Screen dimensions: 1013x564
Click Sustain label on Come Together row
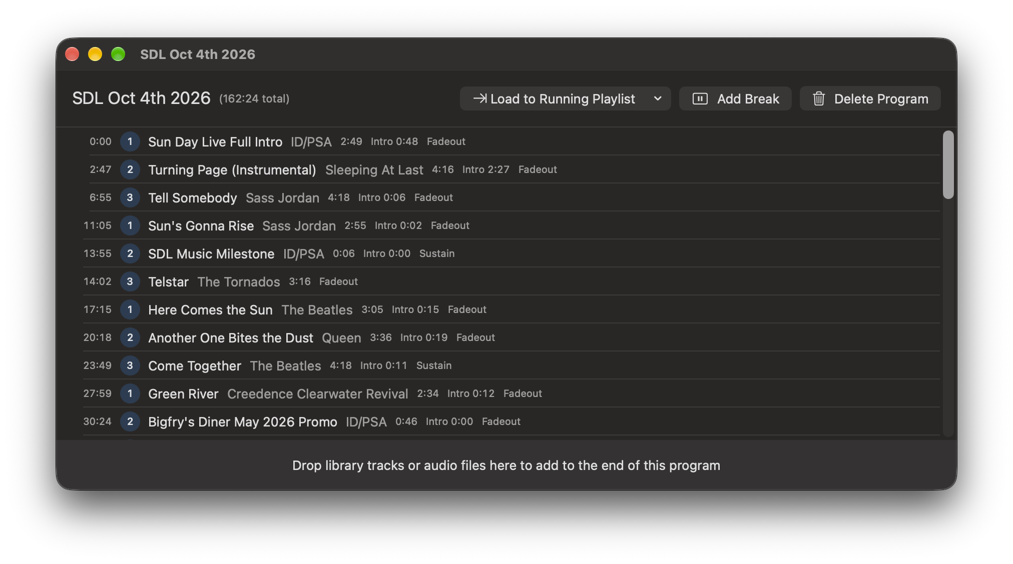434,365
